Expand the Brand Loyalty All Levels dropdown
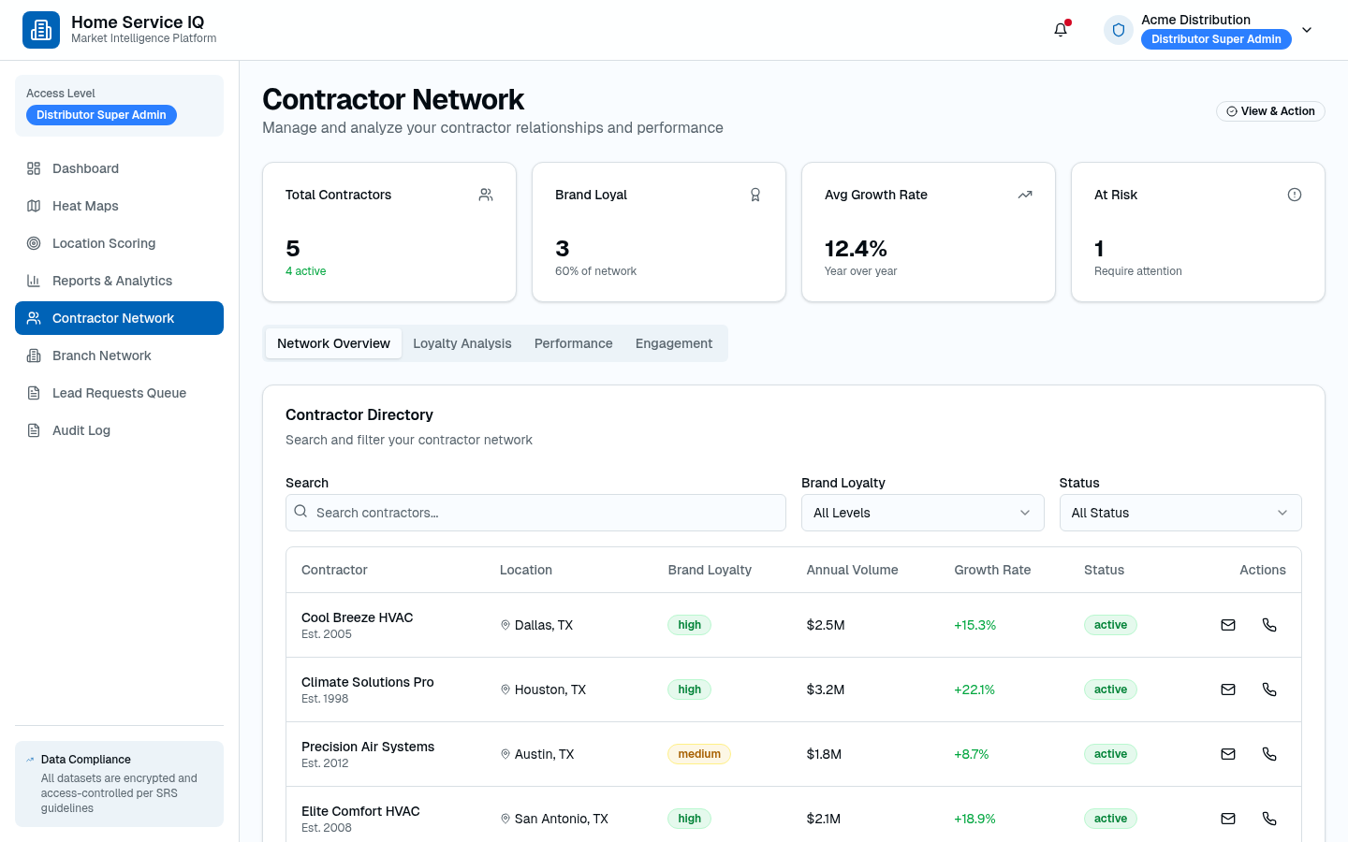 tap(922, 513)
